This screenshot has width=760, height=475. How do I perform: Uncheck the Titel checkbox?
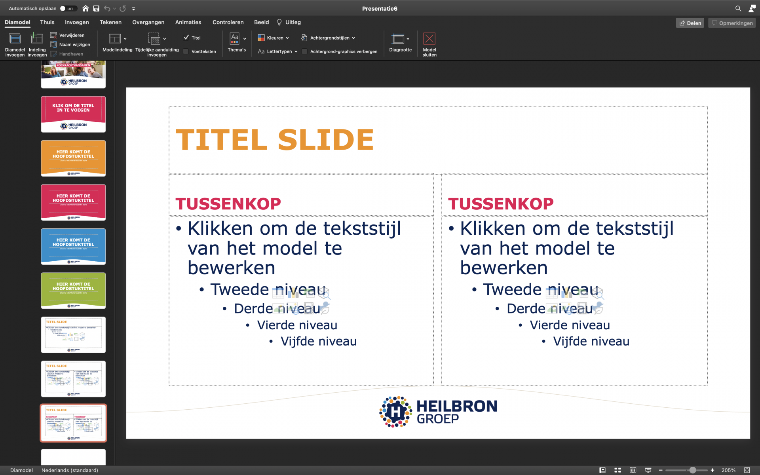point(186,38)
